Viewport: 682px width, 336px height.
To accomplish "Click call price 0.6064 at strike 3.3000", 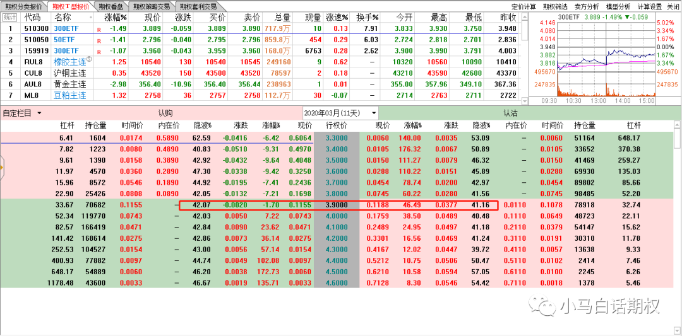I will (300, 137).
